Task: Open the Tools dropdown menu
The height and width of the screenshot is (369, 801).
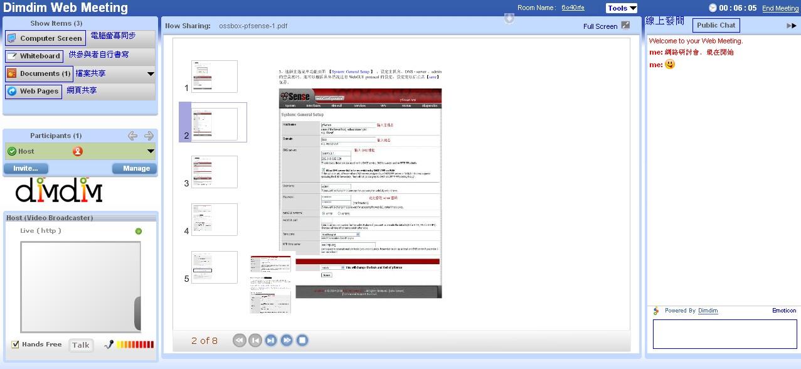Action: 622,8
